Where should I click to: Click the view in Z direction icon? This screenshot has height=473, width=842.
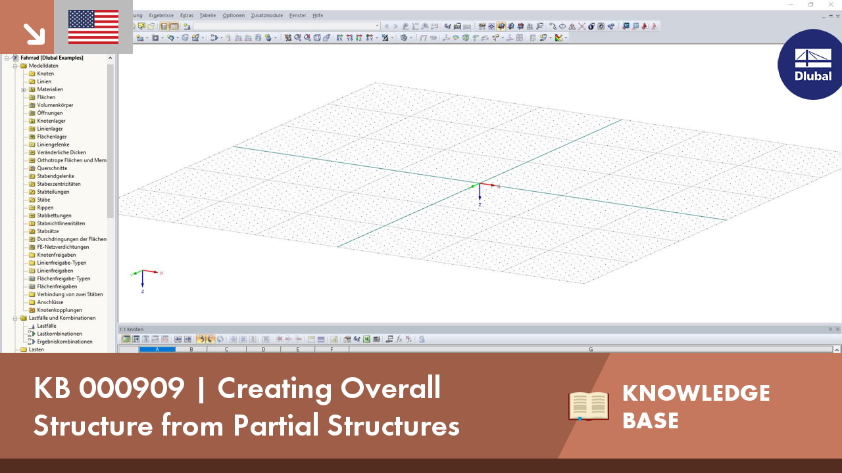pyautogui.click(x=359, y=37)
